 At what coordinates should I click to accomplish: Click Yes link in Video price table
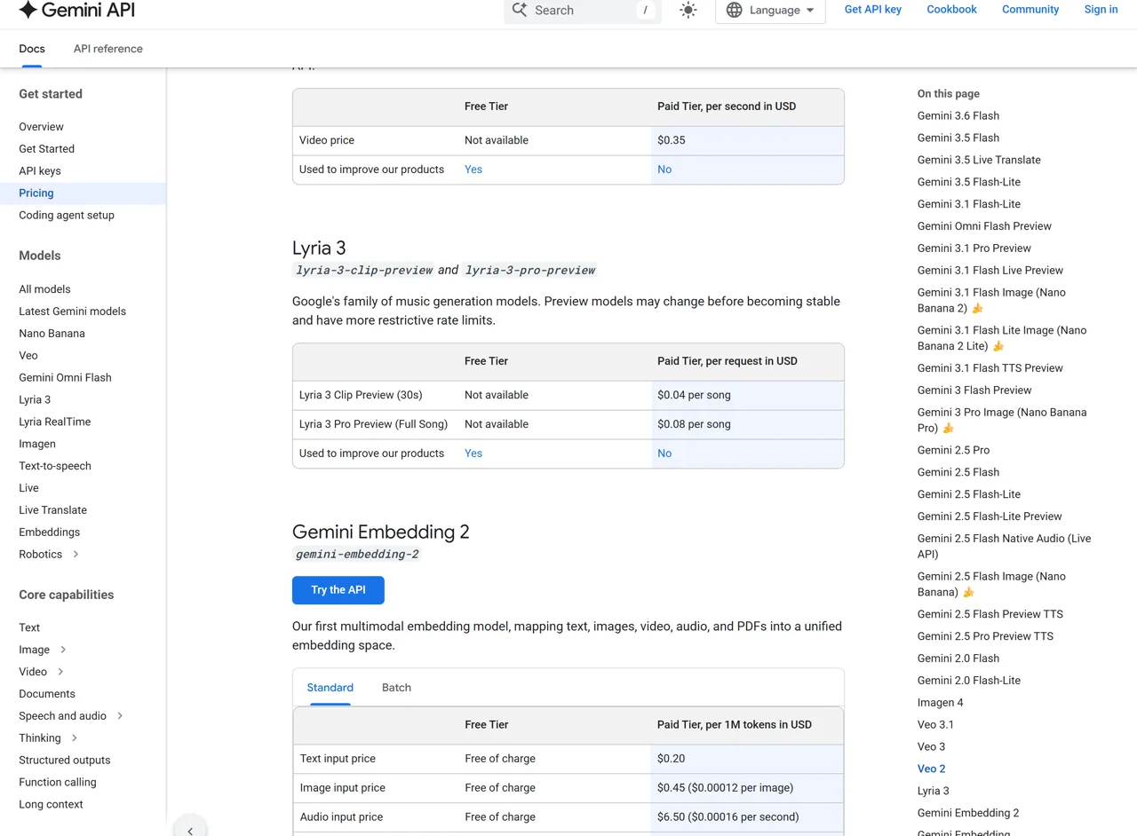(x=473, y=170)
